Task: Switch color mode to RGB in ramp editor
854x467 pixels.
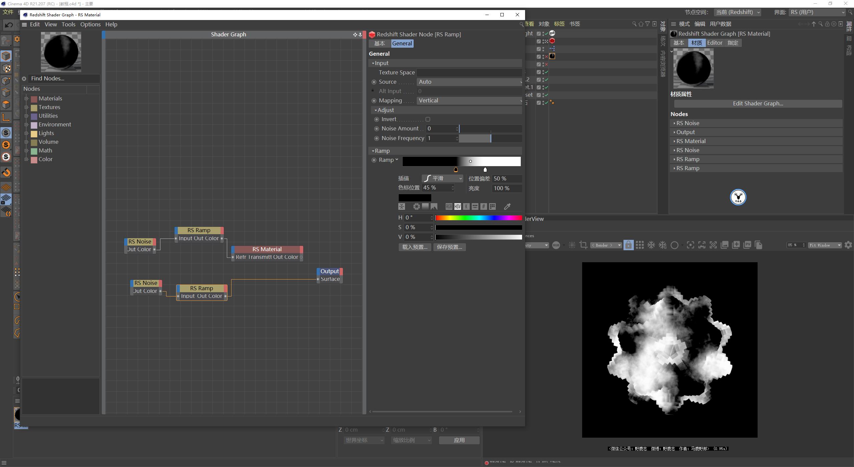Action: point(449,206)
